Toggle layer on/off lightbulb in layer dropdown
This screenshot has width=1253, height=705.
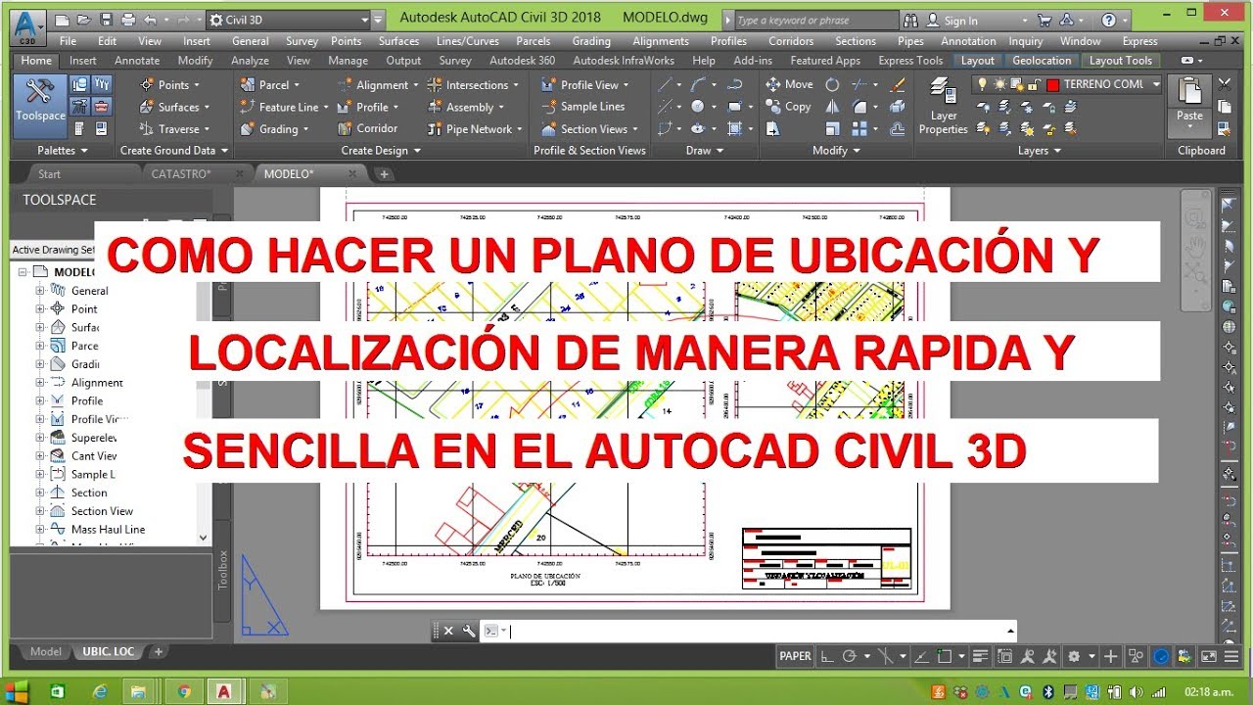[984, 85]
